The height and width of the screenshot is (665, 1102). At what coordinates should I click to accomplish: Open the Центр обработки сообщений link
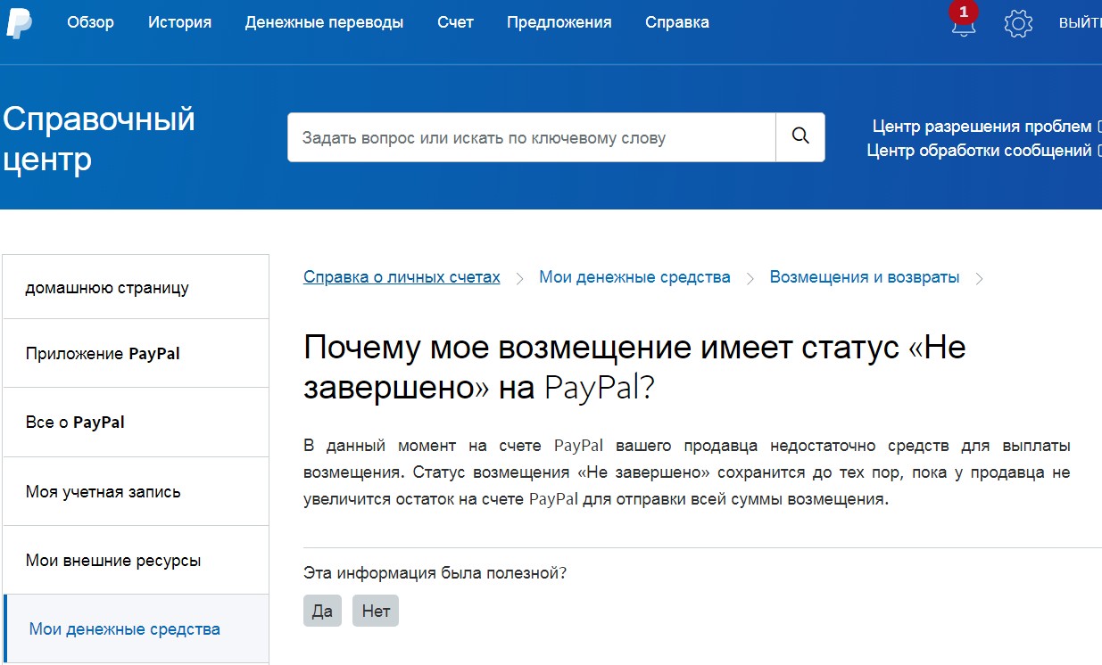point(979,151)
